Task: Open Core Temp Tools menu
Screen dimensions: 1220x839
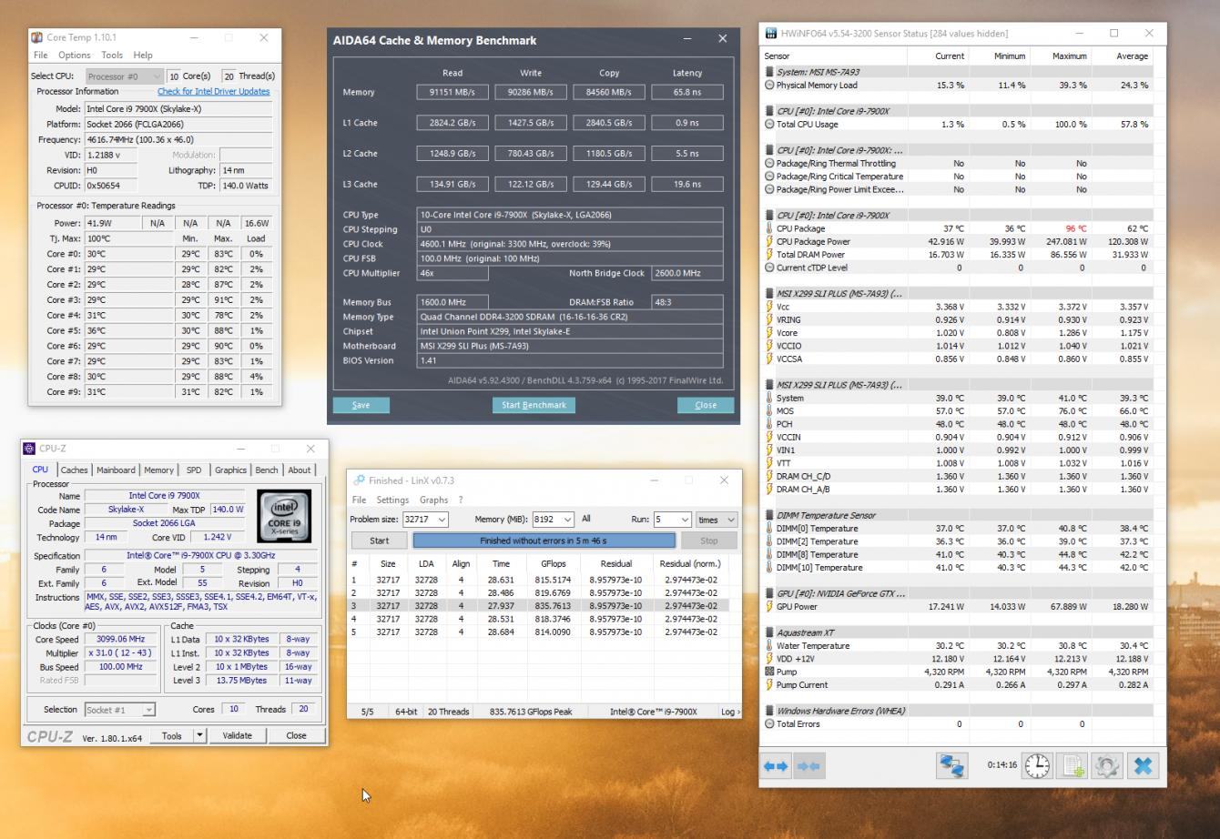Action: click(112, 56)
